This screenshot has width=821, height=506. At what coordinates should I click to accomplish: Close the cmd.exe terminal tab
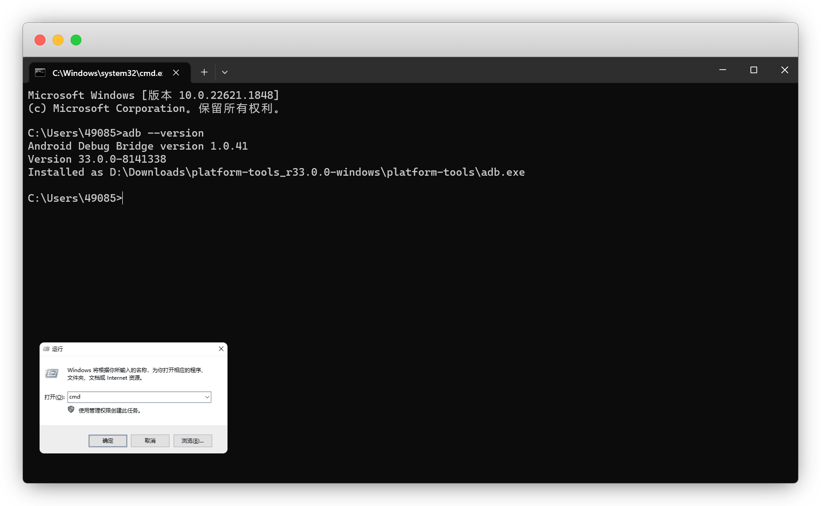point(176,72)
